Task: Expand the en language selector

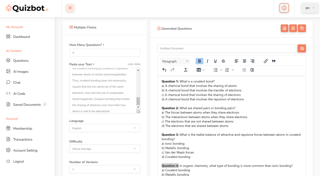Action: click(x=310, y=8)
